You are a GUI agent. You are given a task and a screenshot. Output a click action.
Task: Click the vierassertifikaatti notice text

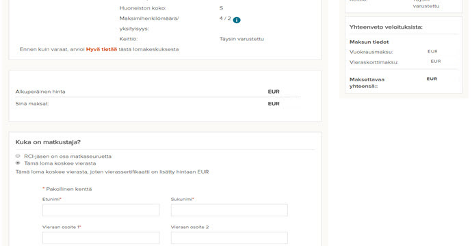(112, 172)
